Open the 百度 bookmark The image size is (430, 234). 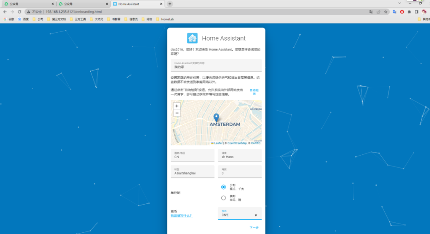24,19
